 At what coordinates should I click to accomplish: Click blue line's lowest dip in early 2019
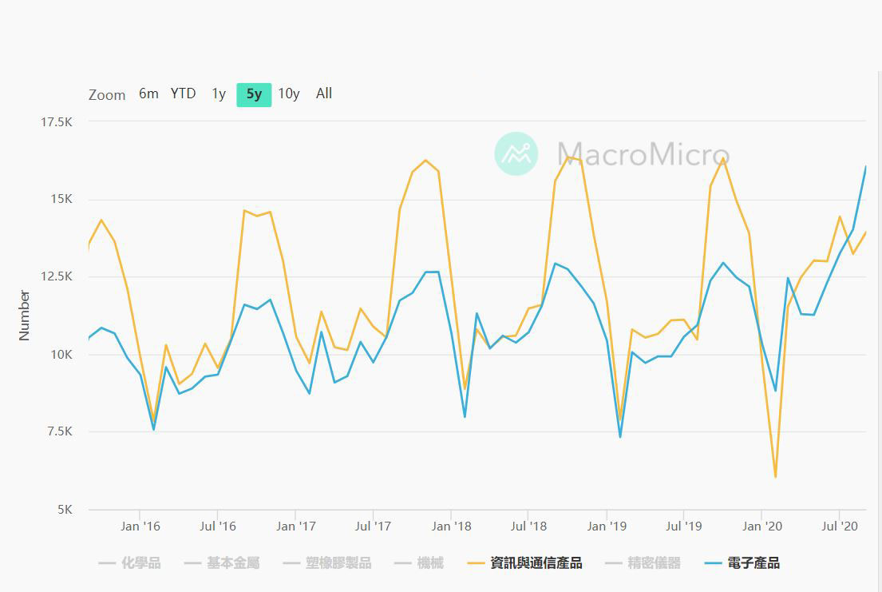pos(619,436)
